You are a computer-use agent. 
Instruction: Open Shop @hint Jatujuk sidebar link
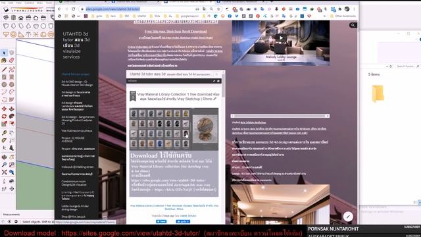(73, 217)
